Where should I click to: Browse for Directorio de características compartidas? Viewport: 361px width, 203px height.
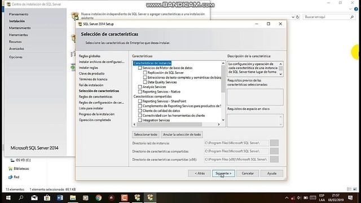coord(274,151)
